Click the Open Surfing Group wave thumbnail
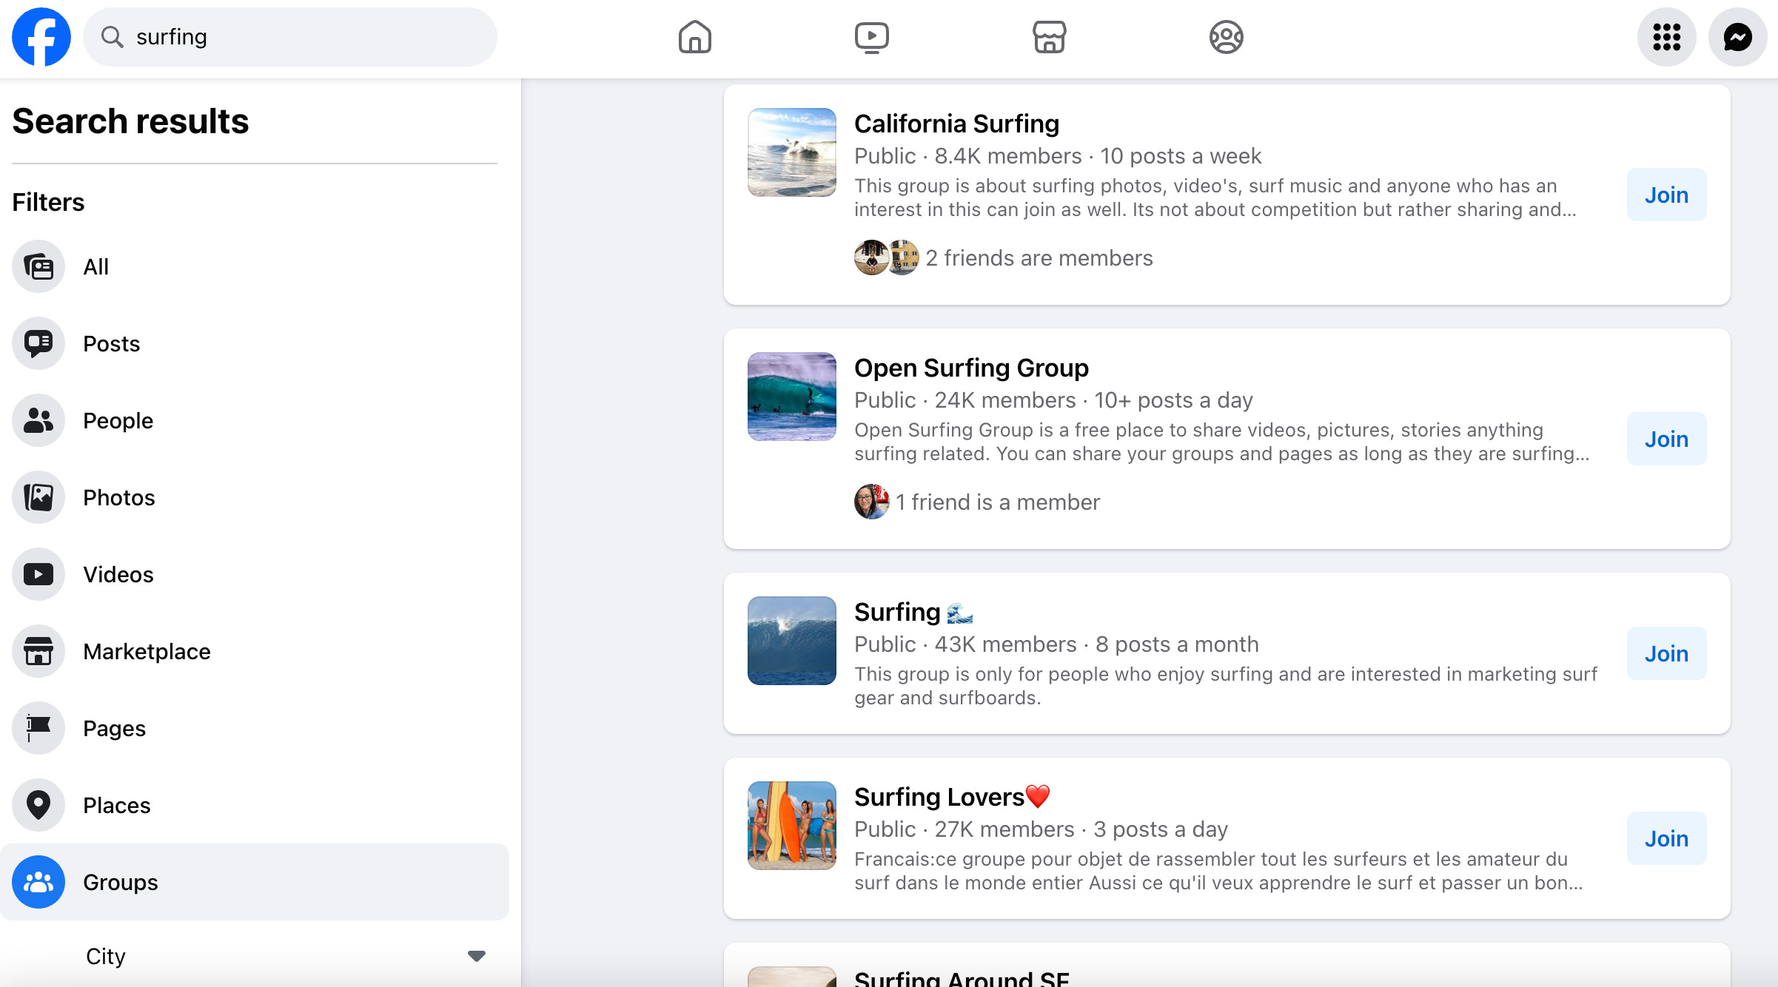Image resolution: width=1778 pixels, height=987 pixels. tap(792, 397)
